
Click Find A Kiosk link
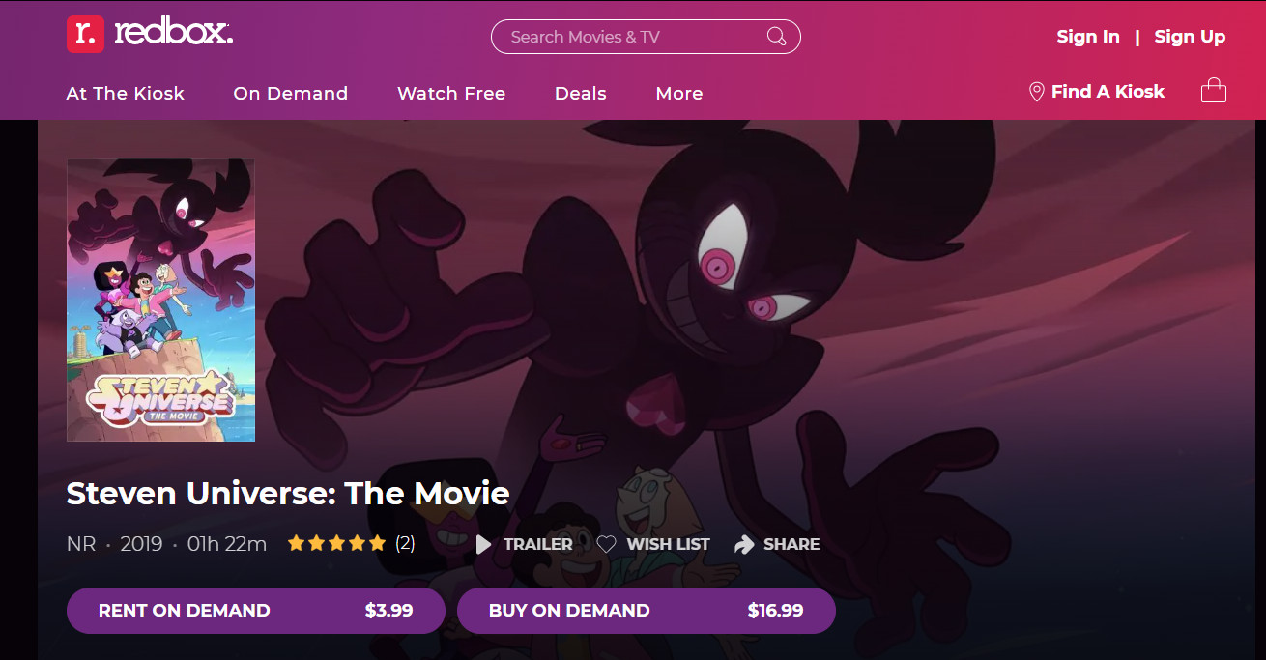click(1108, 92)
